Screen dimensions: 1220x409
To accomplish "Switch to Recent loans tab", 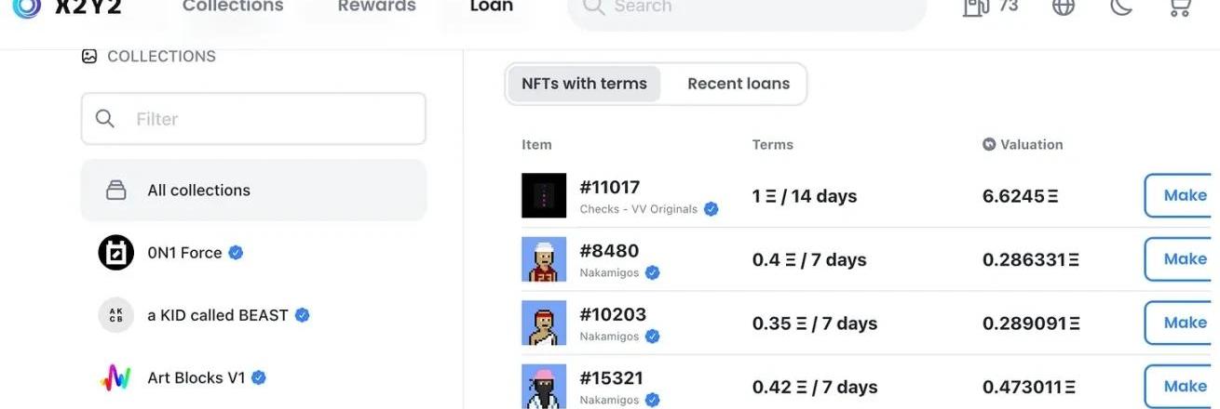I will (739, 84).
